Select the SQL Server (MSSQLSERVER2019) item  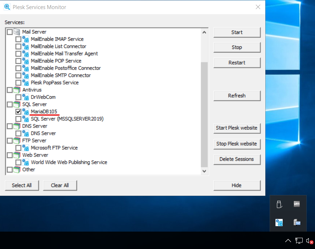coord(67,119)
